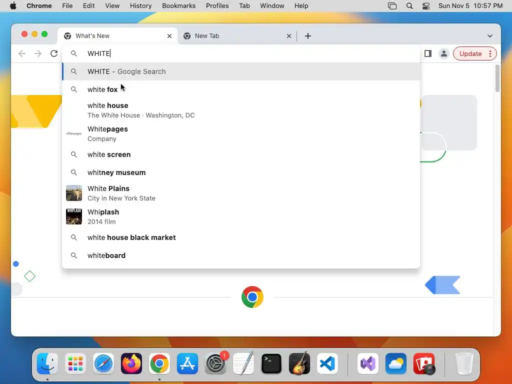Close the What's New tab
The image size is (512, 384).
(x=169, y=36)
